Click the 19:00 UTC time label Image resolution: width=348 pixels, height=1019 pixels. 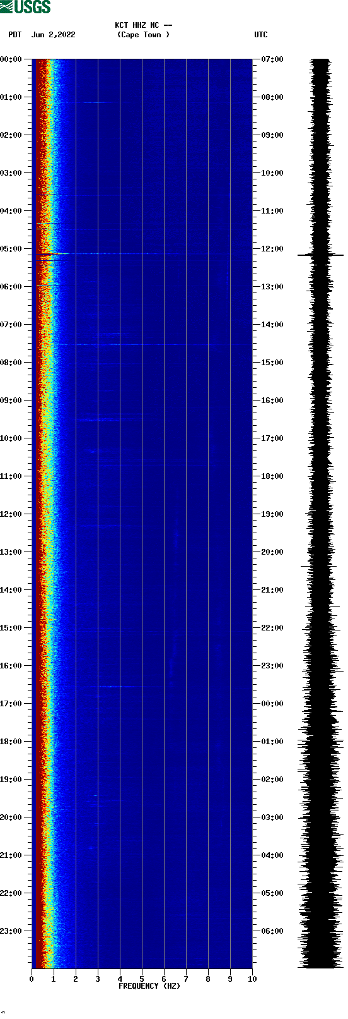272,514
